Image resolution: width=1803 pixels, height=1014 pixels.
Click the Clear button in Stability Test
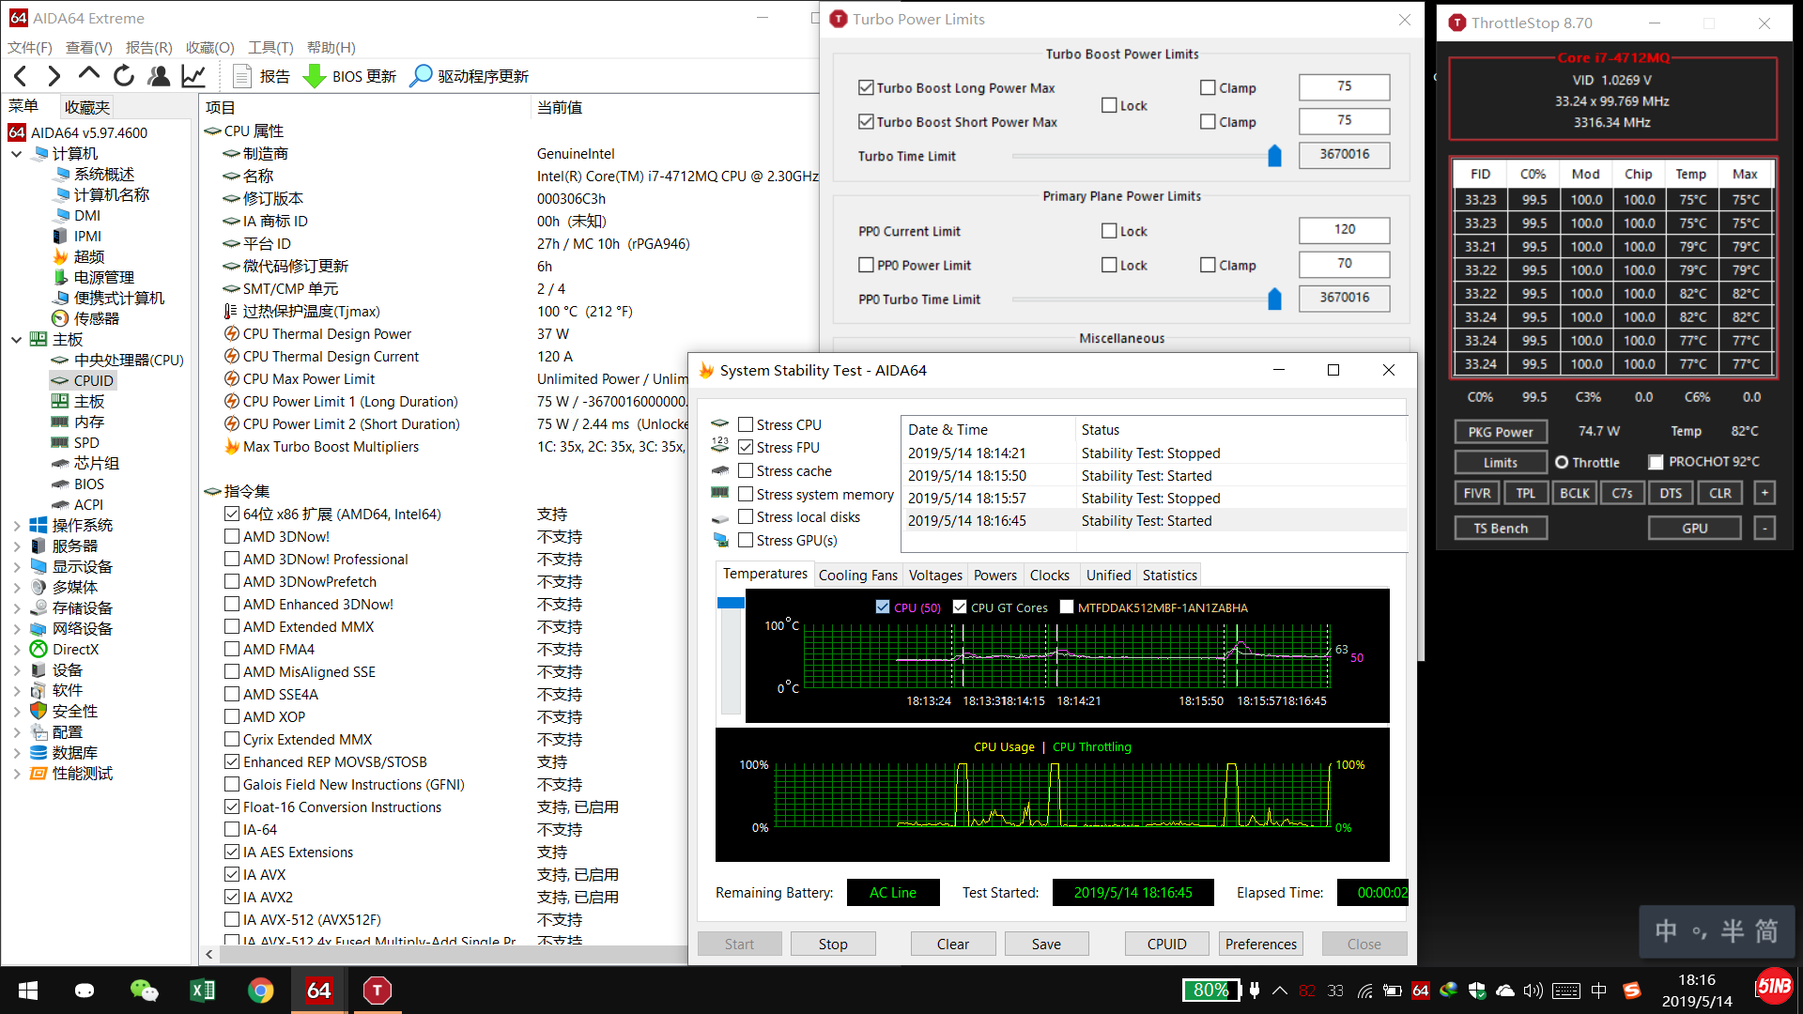point(952,944)
